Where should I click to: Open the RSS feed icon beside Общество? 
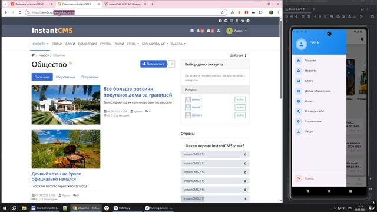(x=71, y=63)
